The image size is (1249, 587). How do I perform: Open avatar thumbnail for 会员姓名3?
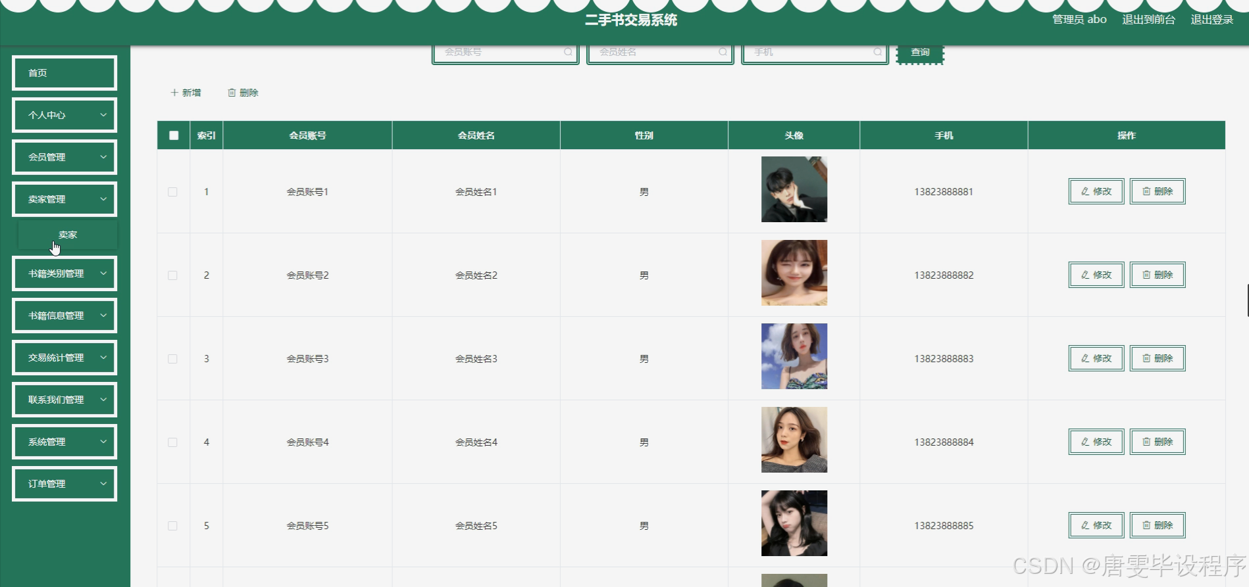tap(794, 356)
